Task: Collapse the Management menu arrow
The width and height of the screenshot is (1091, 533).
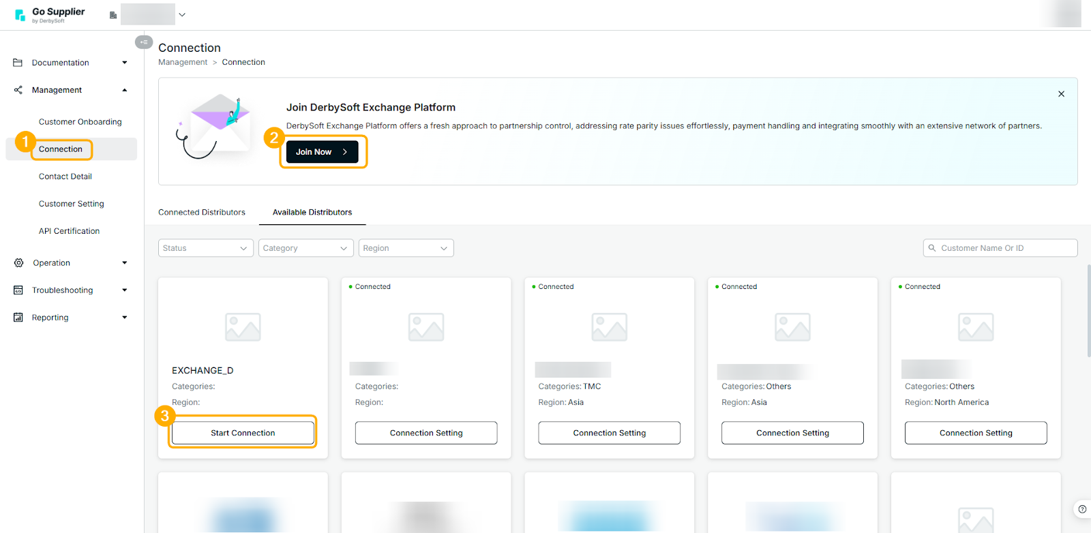Action: point(125,90)
